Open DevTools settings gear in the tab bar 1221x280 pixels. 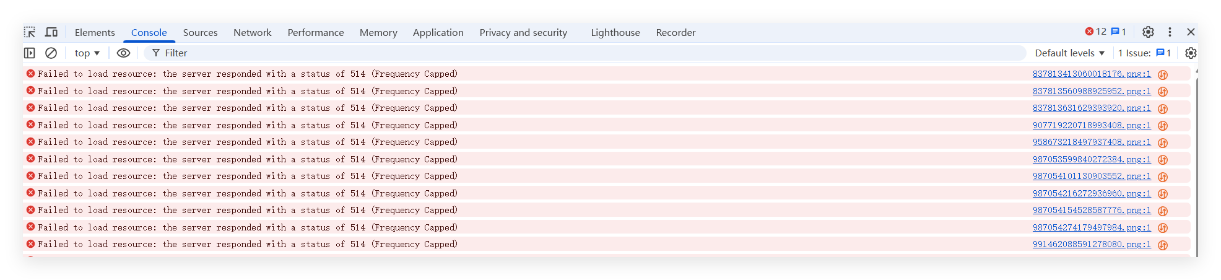1148,32
